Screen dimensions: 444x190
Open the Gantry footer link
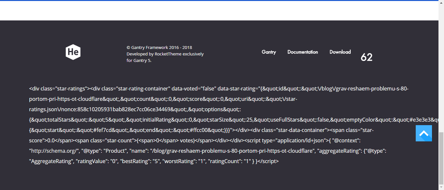click(x=269, y=52)
